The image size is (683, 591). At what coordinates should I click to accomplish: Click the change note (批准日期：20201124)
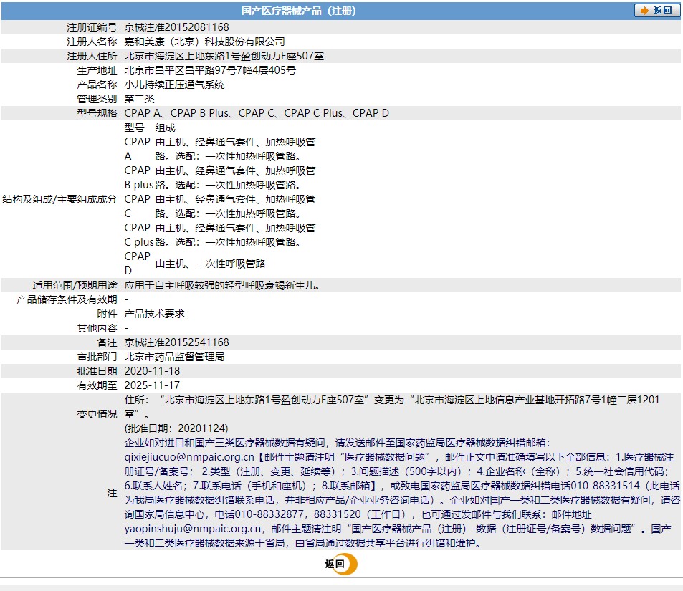[x=176, y=428]
